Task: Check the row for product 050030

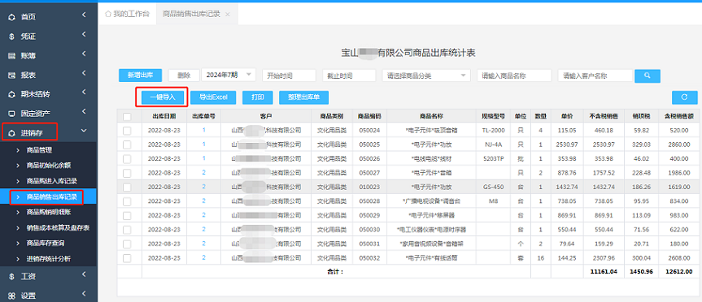Action: pyautogui.click(x=127, y=230)
